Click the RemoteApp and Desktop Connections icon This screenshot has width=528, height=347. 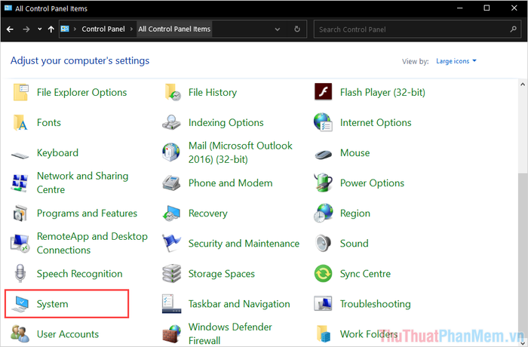point(20,243)
